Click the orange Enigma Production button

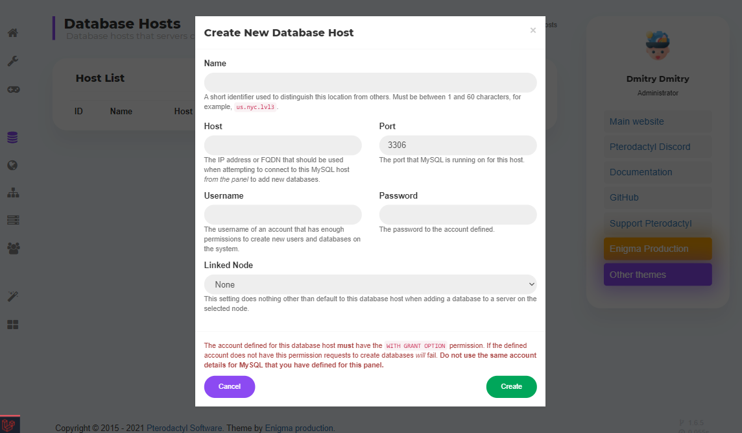coord(658,249)
